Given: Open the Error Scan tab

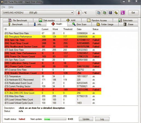Looking at the screenshot, I should pos(79,24).
